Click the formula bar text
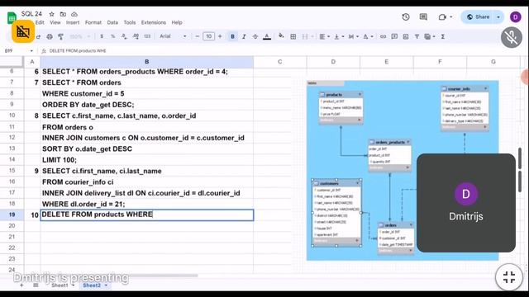This screenshot has height=297, width=529. click(x=78, y=51)
